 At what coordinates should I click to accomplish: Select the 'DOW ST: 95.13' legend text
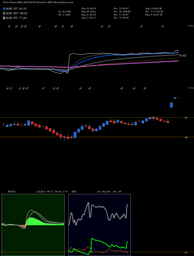16,9
